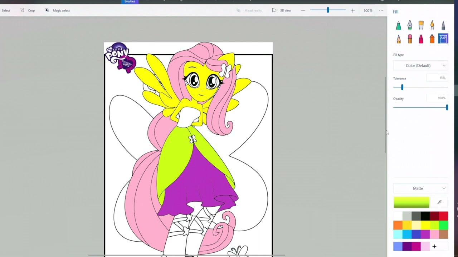Image resolution: width=458 pixels, height=257 pixels.
Task: Select the Pencil brush
Action: tap(399, 39)
